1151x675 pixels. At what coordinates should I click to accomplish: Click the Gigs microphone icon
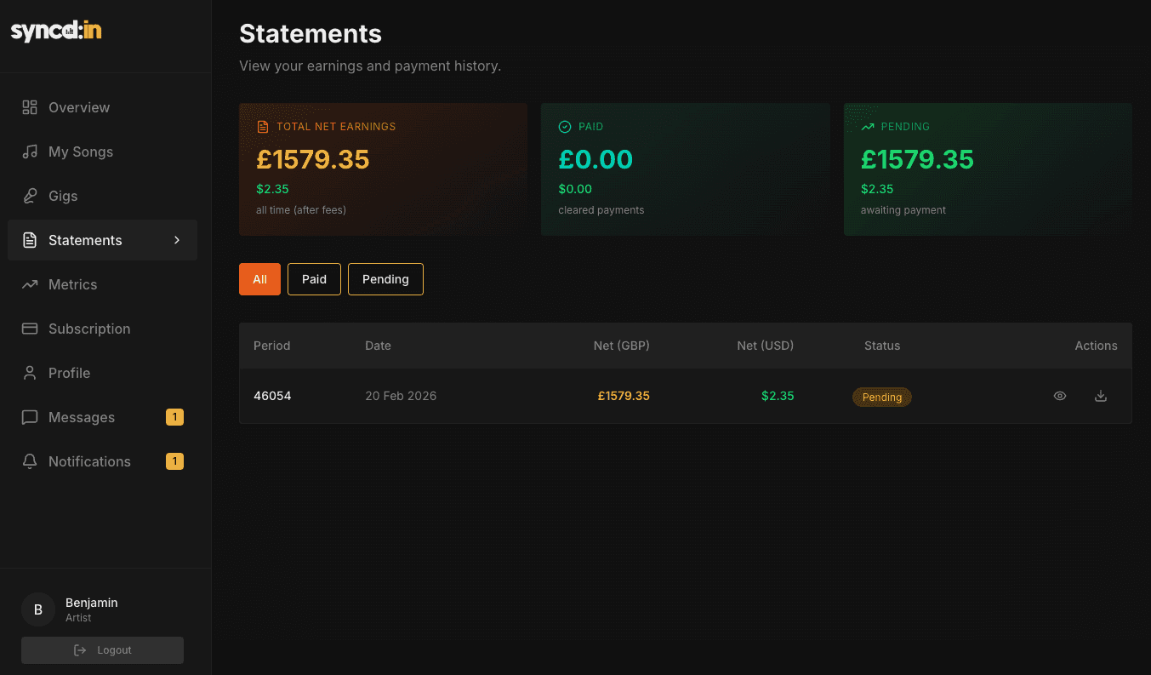pos(30,196)
